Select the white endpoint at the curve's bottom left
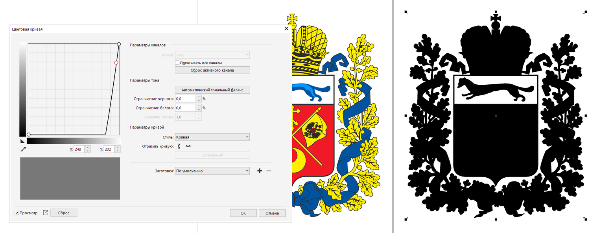 [28, 135]
